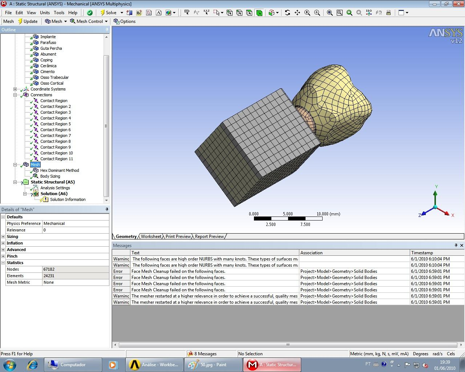Expand the Sizing details section
This screenshot has height=372, width=465.
tap(3, 236)
